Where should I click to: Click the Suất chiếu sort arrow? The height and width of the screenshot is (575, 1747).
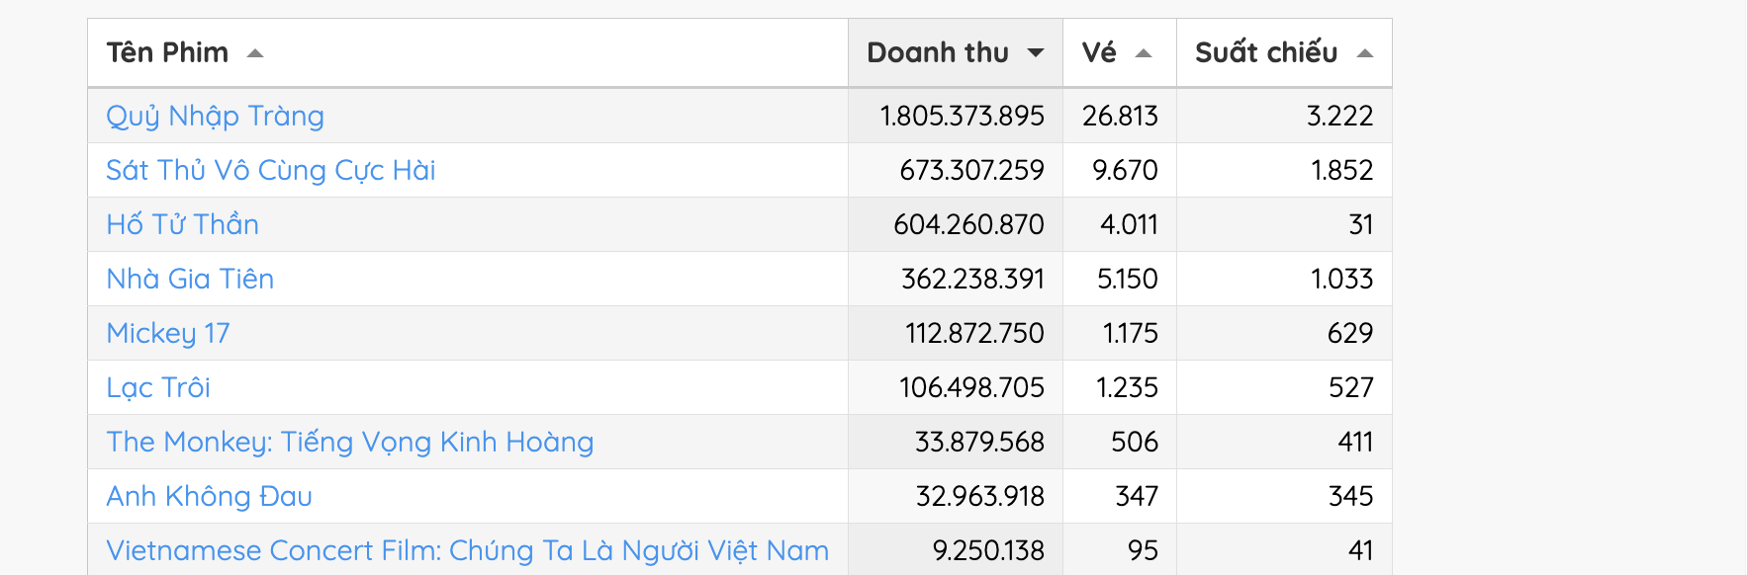(1365, 53)
